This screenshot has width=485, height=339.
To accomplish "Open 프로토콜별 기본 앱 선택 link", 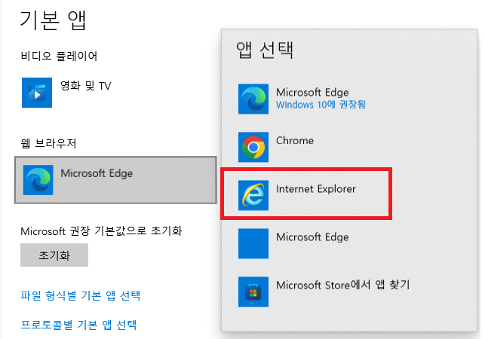I will [78, 325].
